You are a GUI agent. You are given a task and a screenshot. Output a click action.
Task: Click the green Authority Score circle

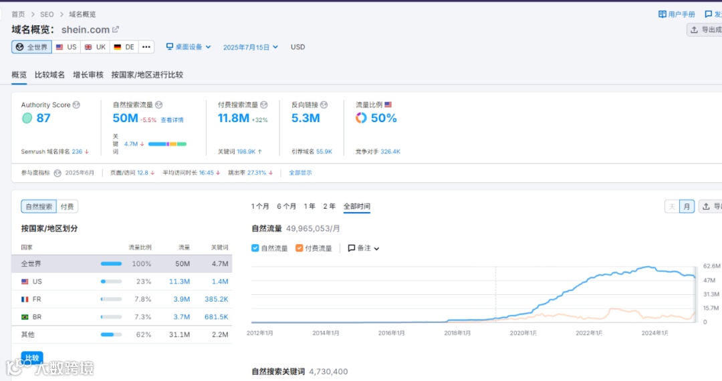point(27,118)
